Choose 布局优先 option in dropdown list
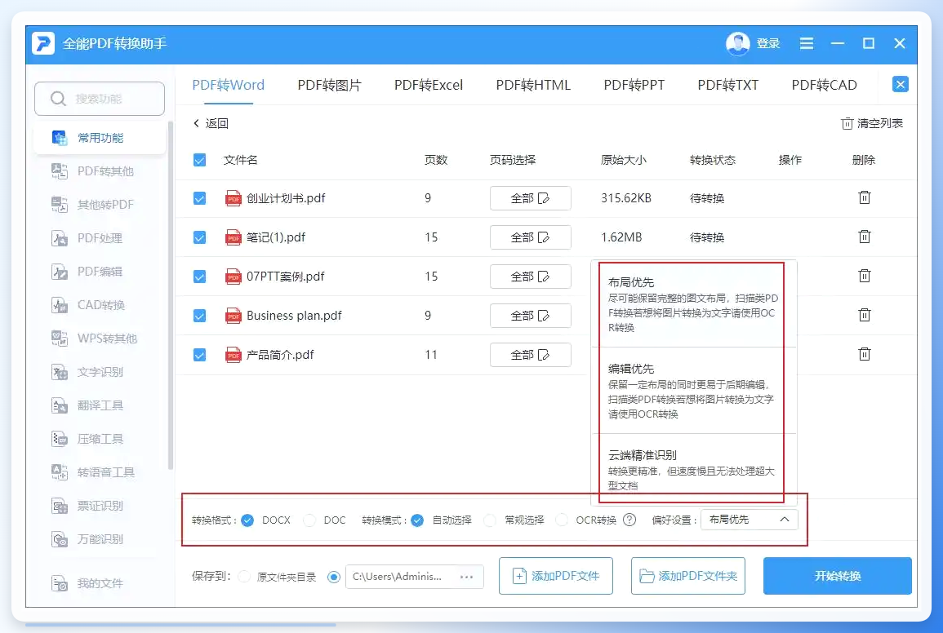Image resolution: width=943 pixels, height=633 pixels. click(x=694, y=304)
